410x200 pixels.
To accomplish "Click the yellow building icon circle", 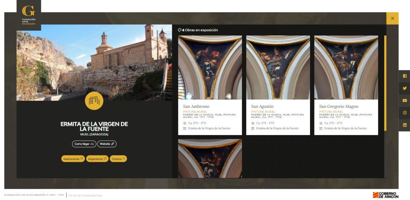I will click(x=94, y=101).
